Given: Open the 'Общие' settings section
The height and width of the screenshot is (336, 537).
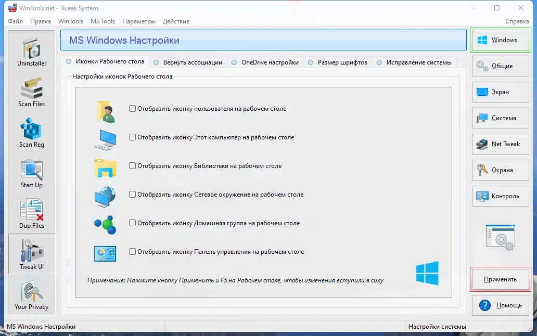Looking at the screenshot, I should pyautogui.click(x=501, y=66).
